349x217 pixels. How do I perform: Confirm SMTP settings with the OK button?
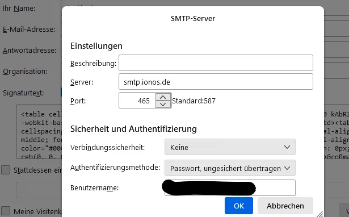(239, 206)
